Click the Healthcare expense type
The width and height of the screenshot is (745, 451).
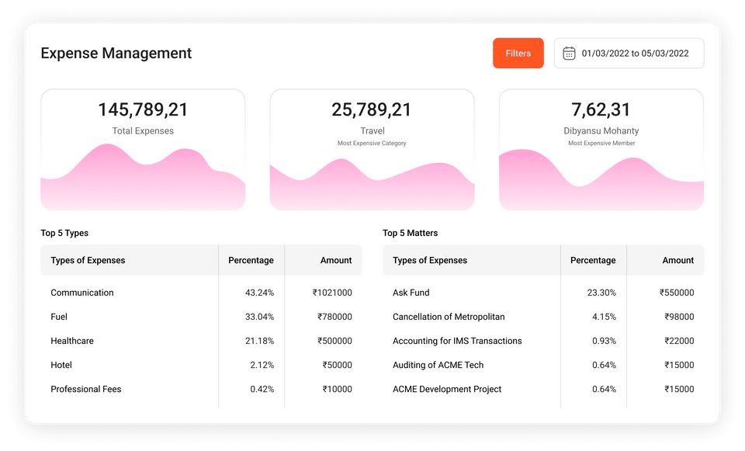tap(71, 341)
